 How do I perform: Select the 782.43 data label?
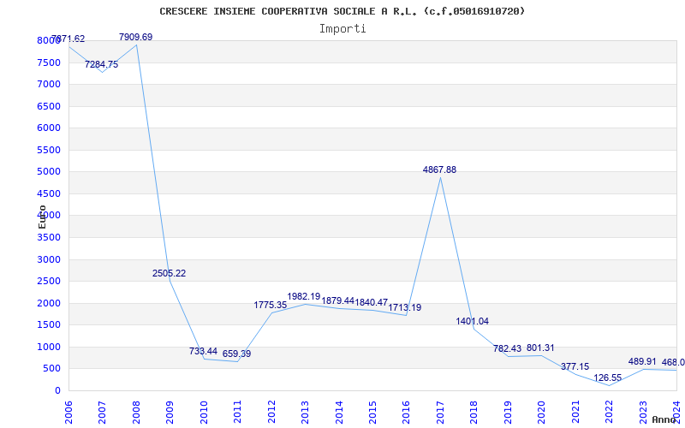coord(507,348)
